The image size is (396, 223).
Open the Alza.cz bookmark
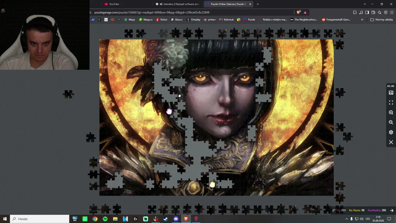[177, 20]
